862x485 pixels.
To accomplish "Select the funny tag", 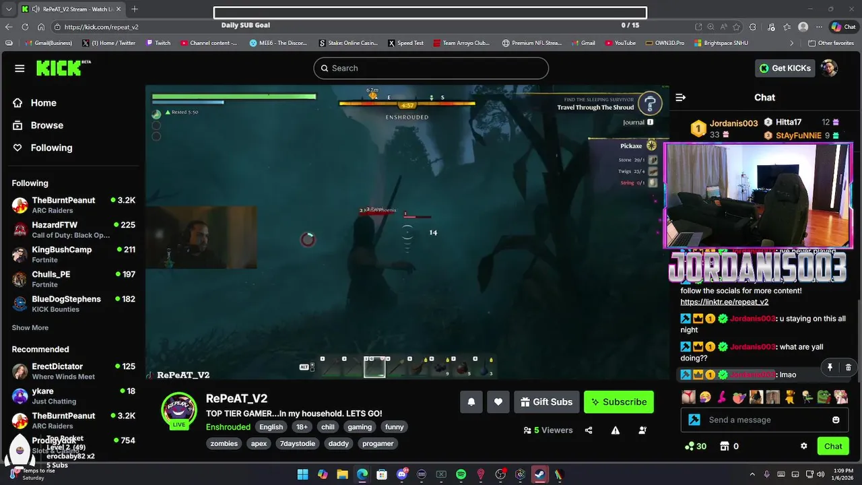I will pyautogui.click(x=395, y=427).
